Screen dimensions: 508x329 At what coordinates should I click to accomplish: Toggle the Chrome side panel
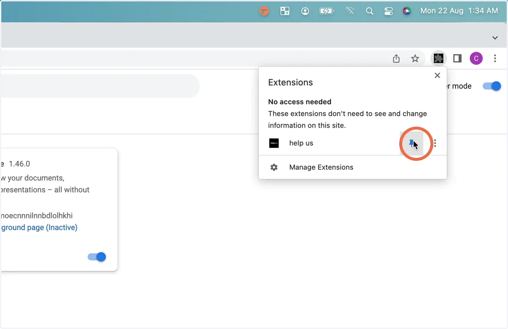tap(457, 59)
